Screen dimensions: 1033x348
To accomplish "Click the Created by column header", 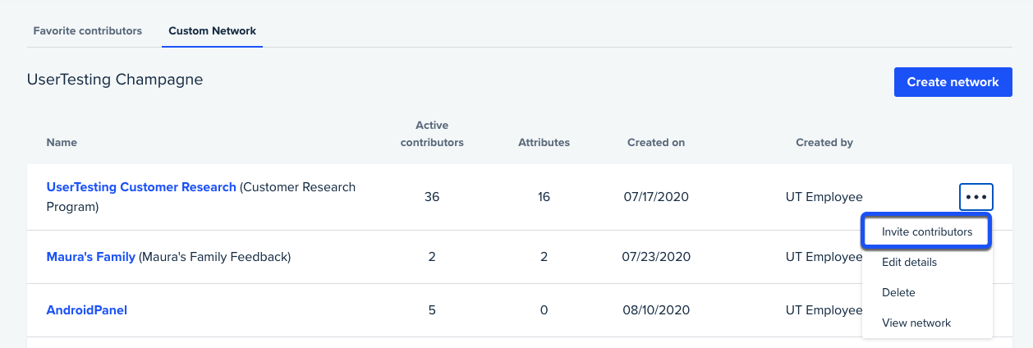I will (824, 142).
